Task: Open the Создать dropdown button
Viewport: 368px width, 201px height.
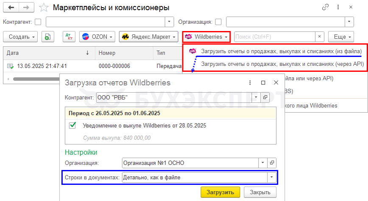Action: tap(20, 37)
